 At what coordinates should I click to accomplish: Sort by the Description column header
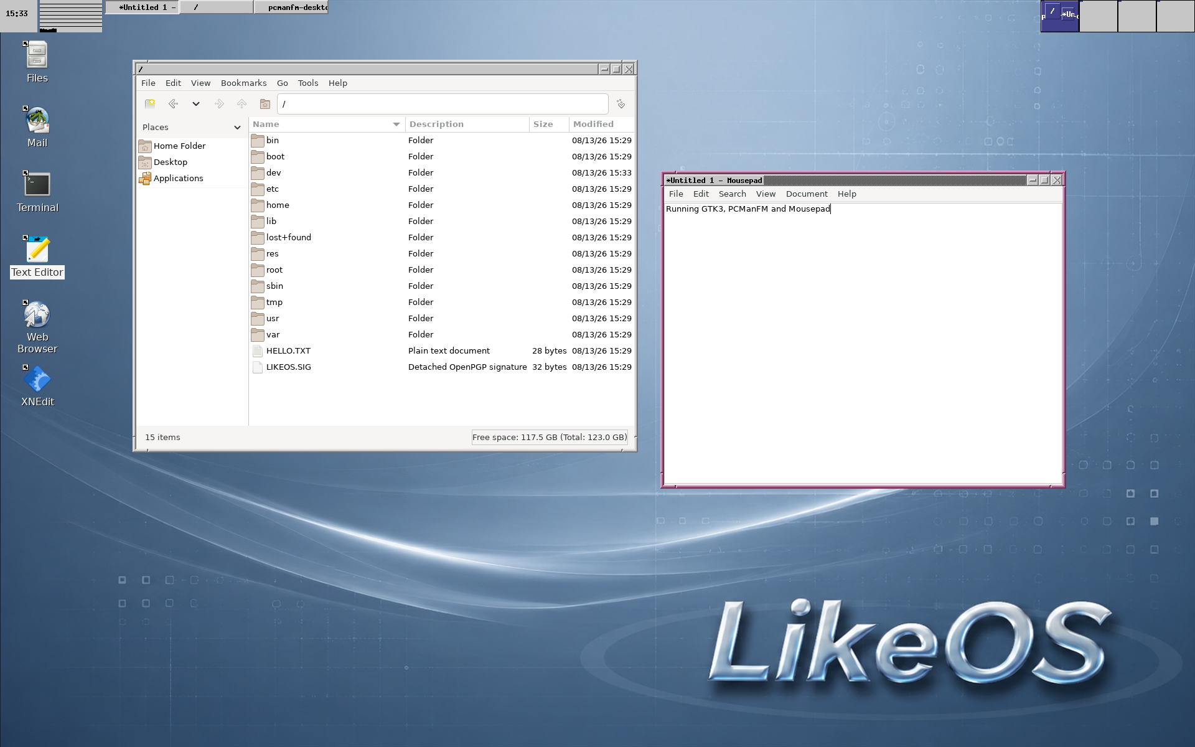[467, 124]
